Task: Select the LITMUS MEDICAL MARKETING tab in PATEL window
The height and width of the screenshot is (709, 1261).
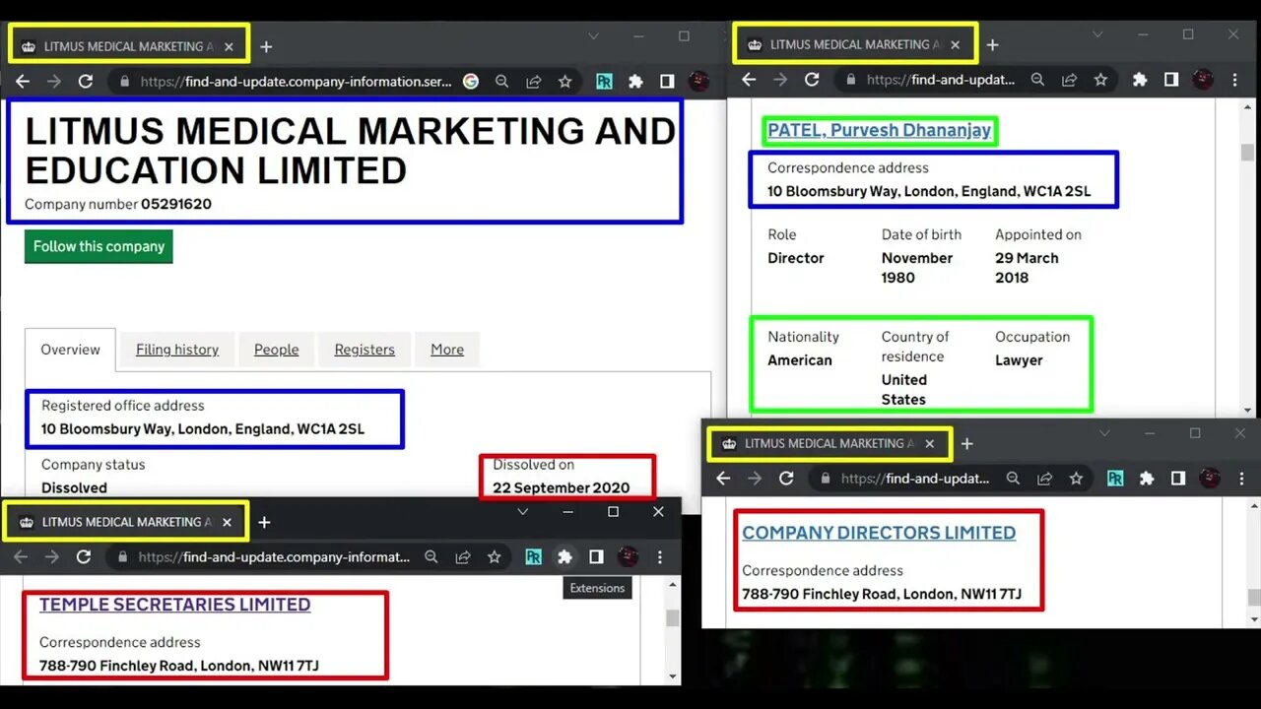Action: [x=856, y=44]
